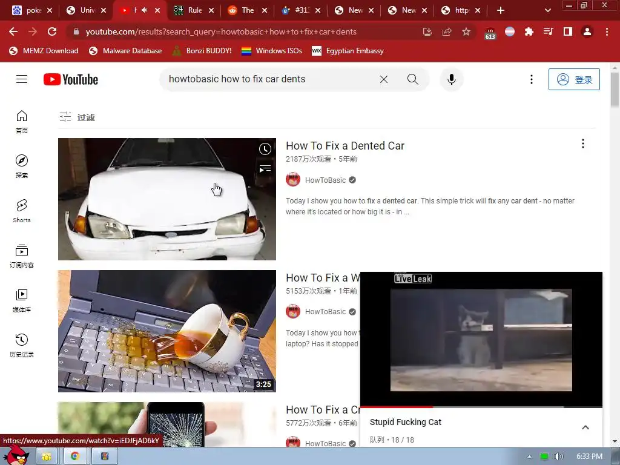Open Egyptian Embassy bookmark
Viewport: 620px width, 465px height.
point(348,51)
